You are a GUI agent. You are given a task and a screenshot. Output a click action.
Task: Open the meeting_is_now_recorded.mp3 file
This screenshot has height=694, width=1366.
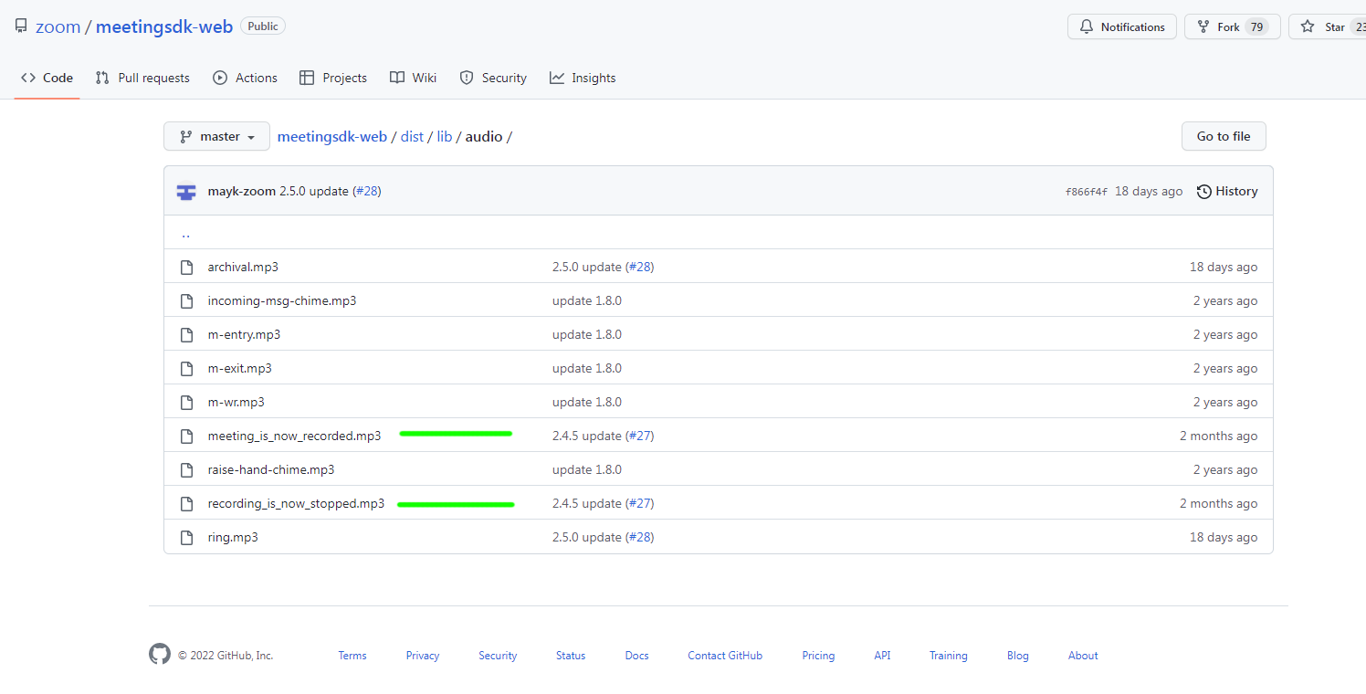click(x=295, y=436)
